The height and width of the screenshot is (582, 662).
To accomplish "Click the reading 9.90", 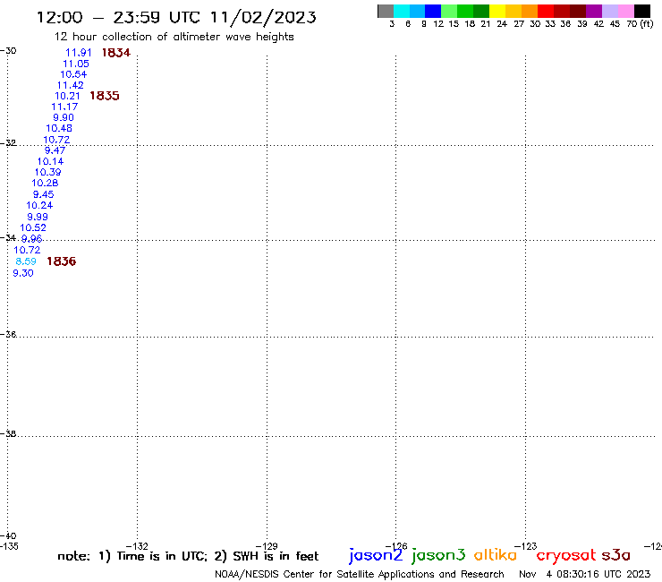I will coord(64,117).
